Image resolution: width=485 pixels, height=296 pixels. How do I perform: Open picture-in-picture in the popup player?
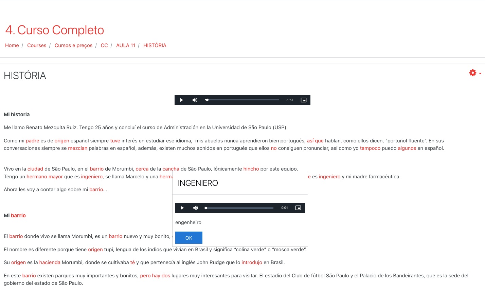pos(298,208)
